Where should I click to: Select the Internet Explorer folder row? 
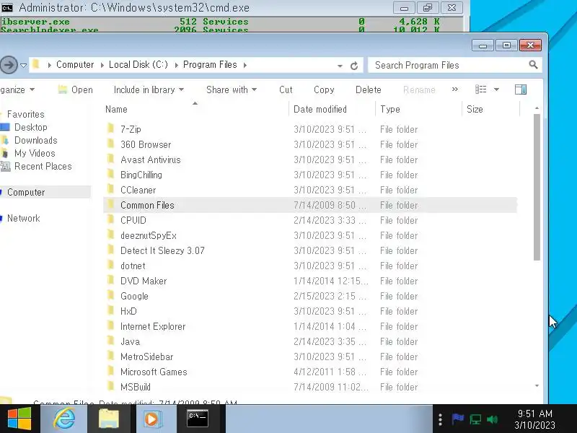[x=310, y=327]
